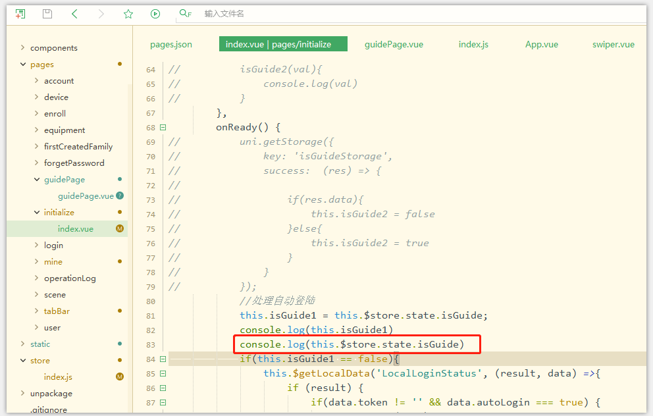The height and width of the screenshot is (416, 653).
Task: Click the status dot beside static folder
Action: (120, 344)
